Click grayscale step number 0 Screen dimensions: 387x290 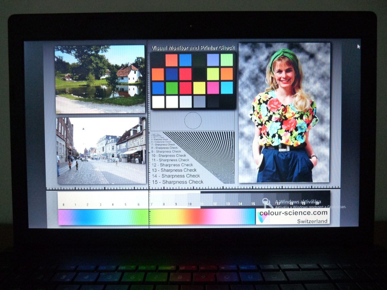pos(63,204)
